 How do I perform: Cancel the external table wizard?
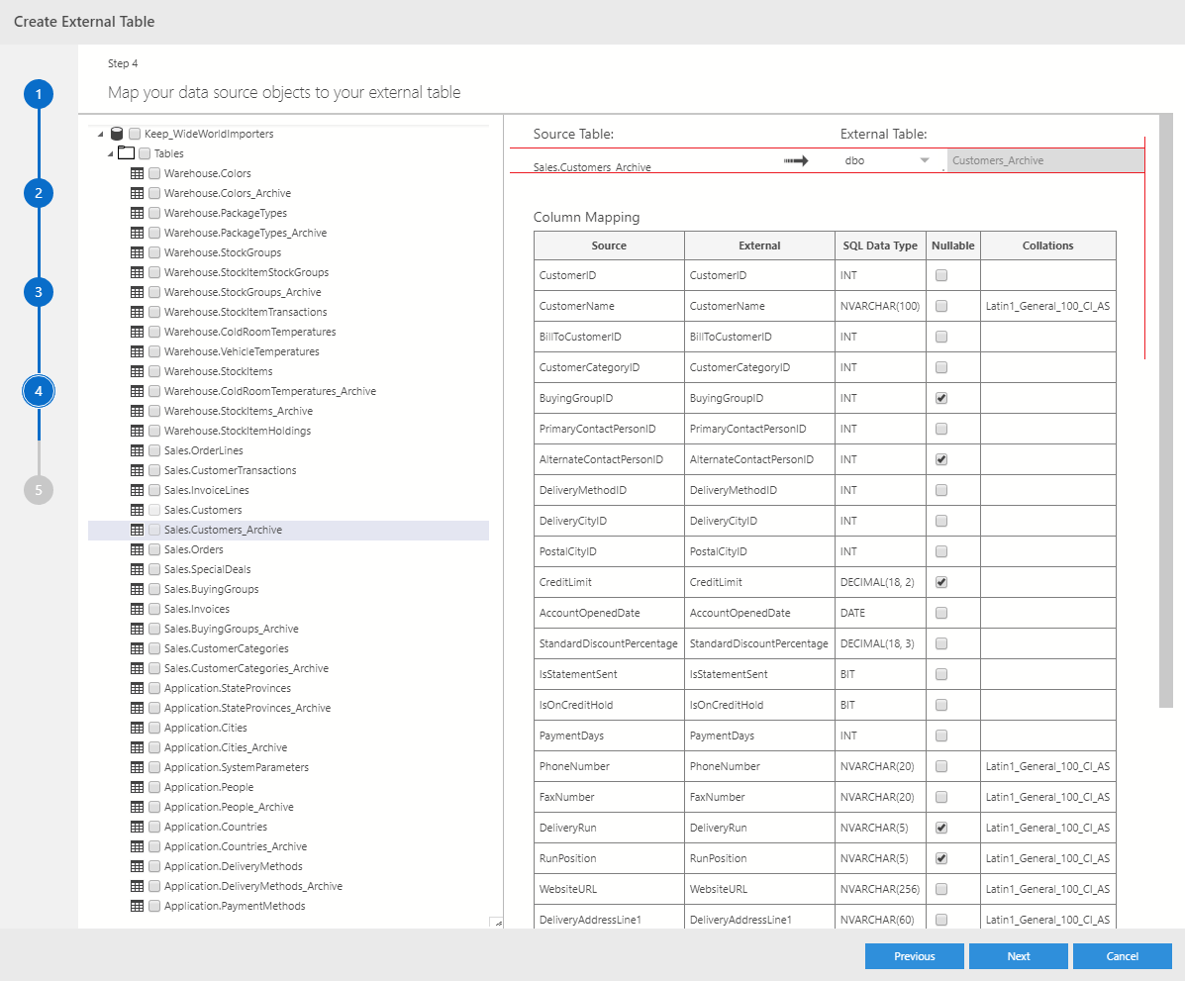pyautogui.click(x=1122, y=956)
